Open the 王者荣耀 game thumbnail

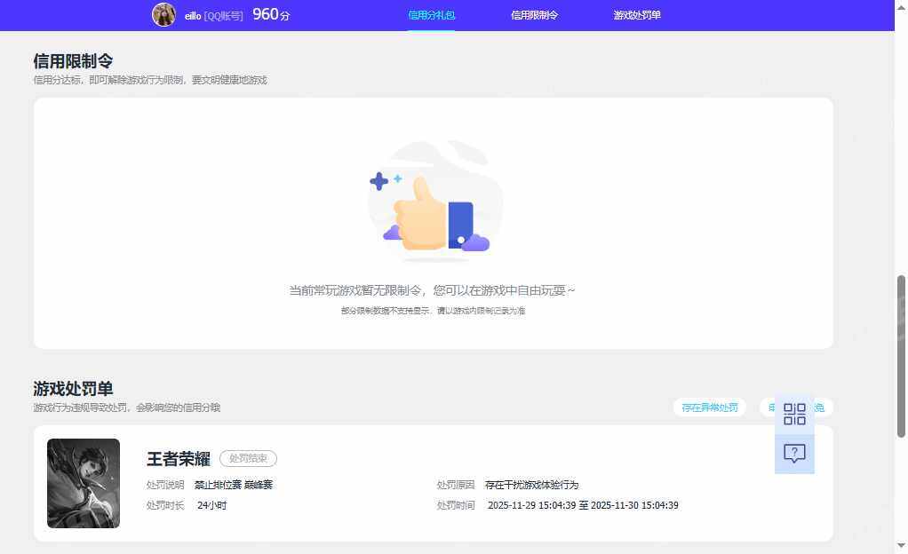click(84, 483)
